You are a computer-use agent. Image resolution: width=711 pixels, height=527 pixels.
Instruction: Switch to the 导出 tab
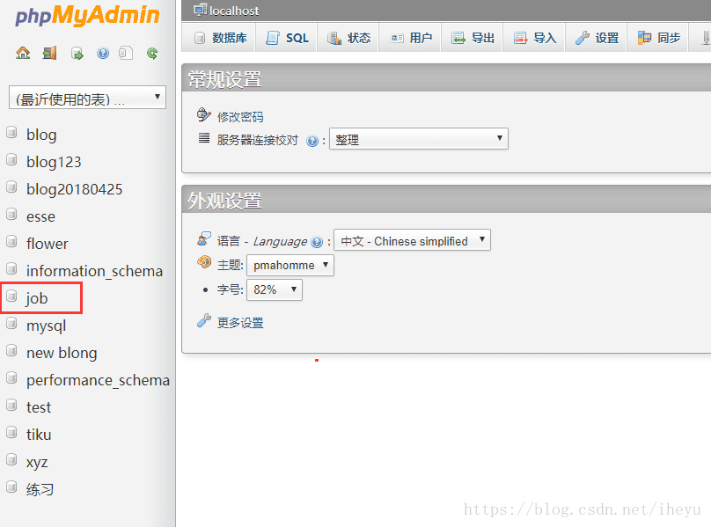click(473, 38)
